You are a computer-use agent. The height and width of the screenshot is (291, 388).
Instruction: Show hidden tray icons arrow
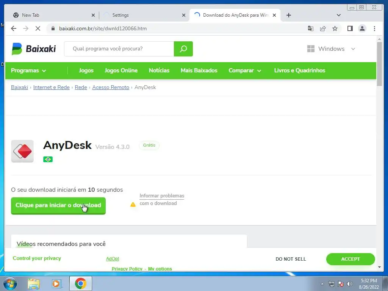pyautogui.click(x=322, y=284)
